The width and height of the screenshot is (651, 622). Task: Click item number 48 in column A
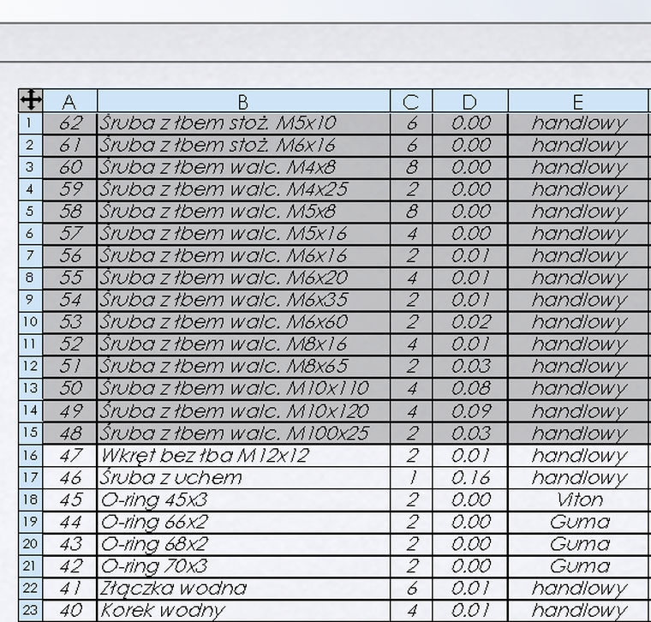(x=70, y=433)
